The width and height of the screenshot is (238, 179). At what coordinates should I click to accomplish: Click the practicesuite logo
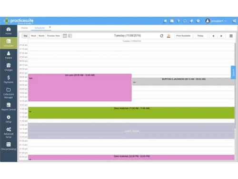[x=19, y=21]
